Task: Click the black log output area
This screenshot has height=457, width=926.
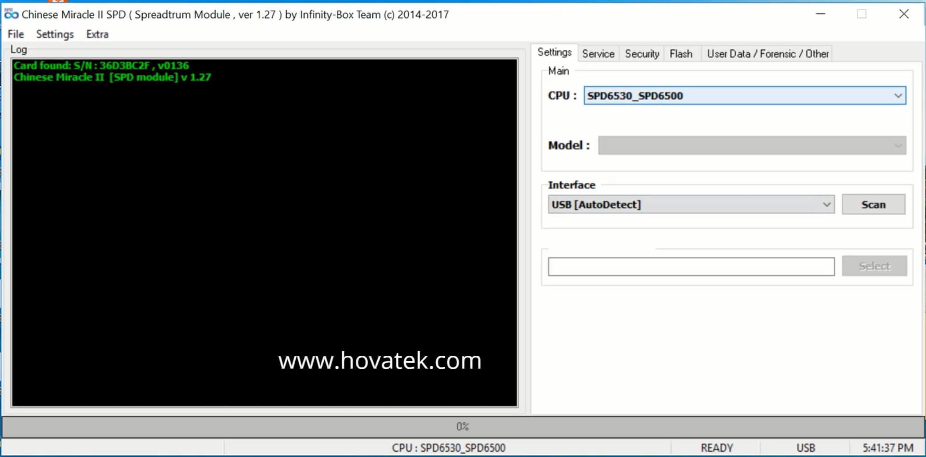Action: coord(265,233)
